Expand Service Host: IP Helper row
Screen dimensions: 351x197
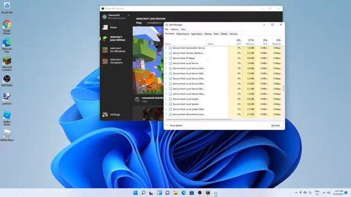166,59
